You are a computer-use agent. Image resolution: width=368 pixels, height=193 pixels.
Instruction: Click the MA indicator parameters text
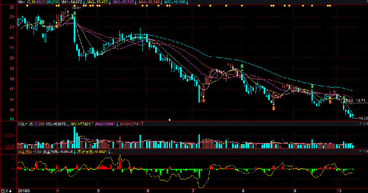click(44, 2)
